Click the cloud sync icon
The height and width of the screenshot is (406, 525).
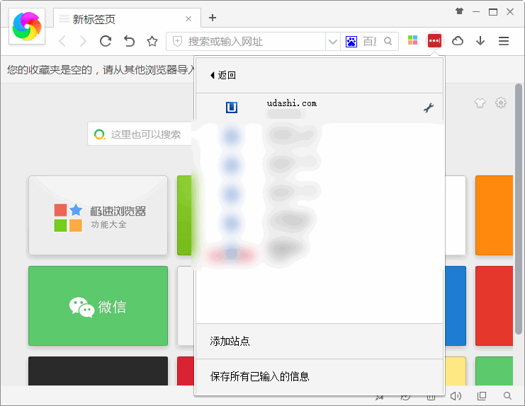click(x=458, y=41)
